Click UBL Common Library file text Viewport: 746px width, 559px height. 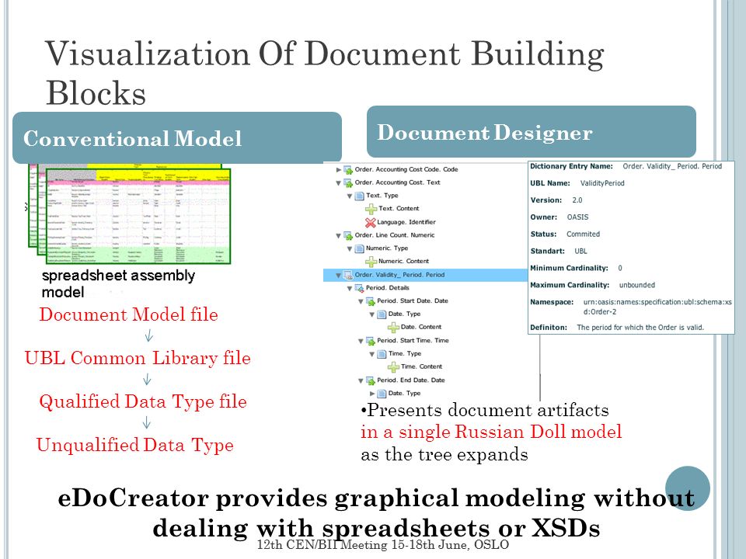coord(138,358)
